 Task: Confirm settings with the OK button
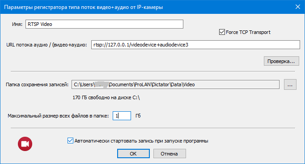click(x=133, y=154)
